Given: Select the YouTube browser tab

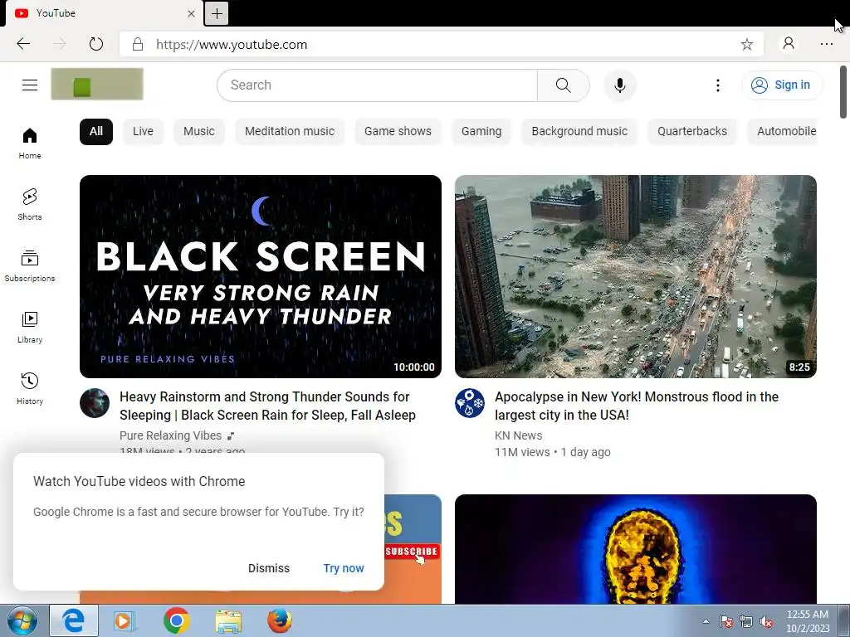Looking at the screenshot, I should pos(103,13).
